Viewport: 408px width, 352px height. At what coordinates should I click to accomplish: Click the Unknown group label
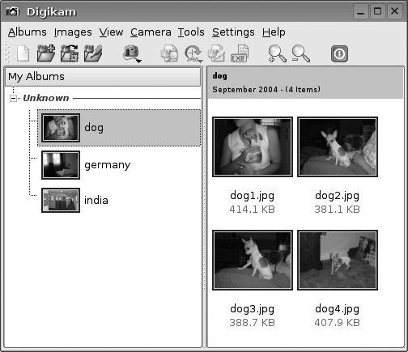pos(46,98)
